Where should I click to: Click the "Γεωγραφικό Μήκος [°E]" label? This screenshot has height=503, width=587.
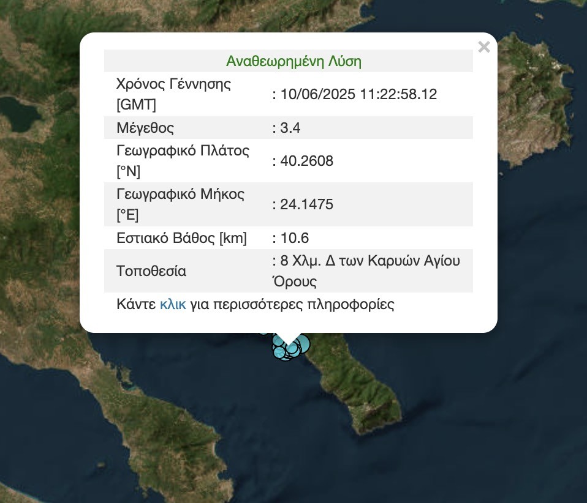point(180,204)
